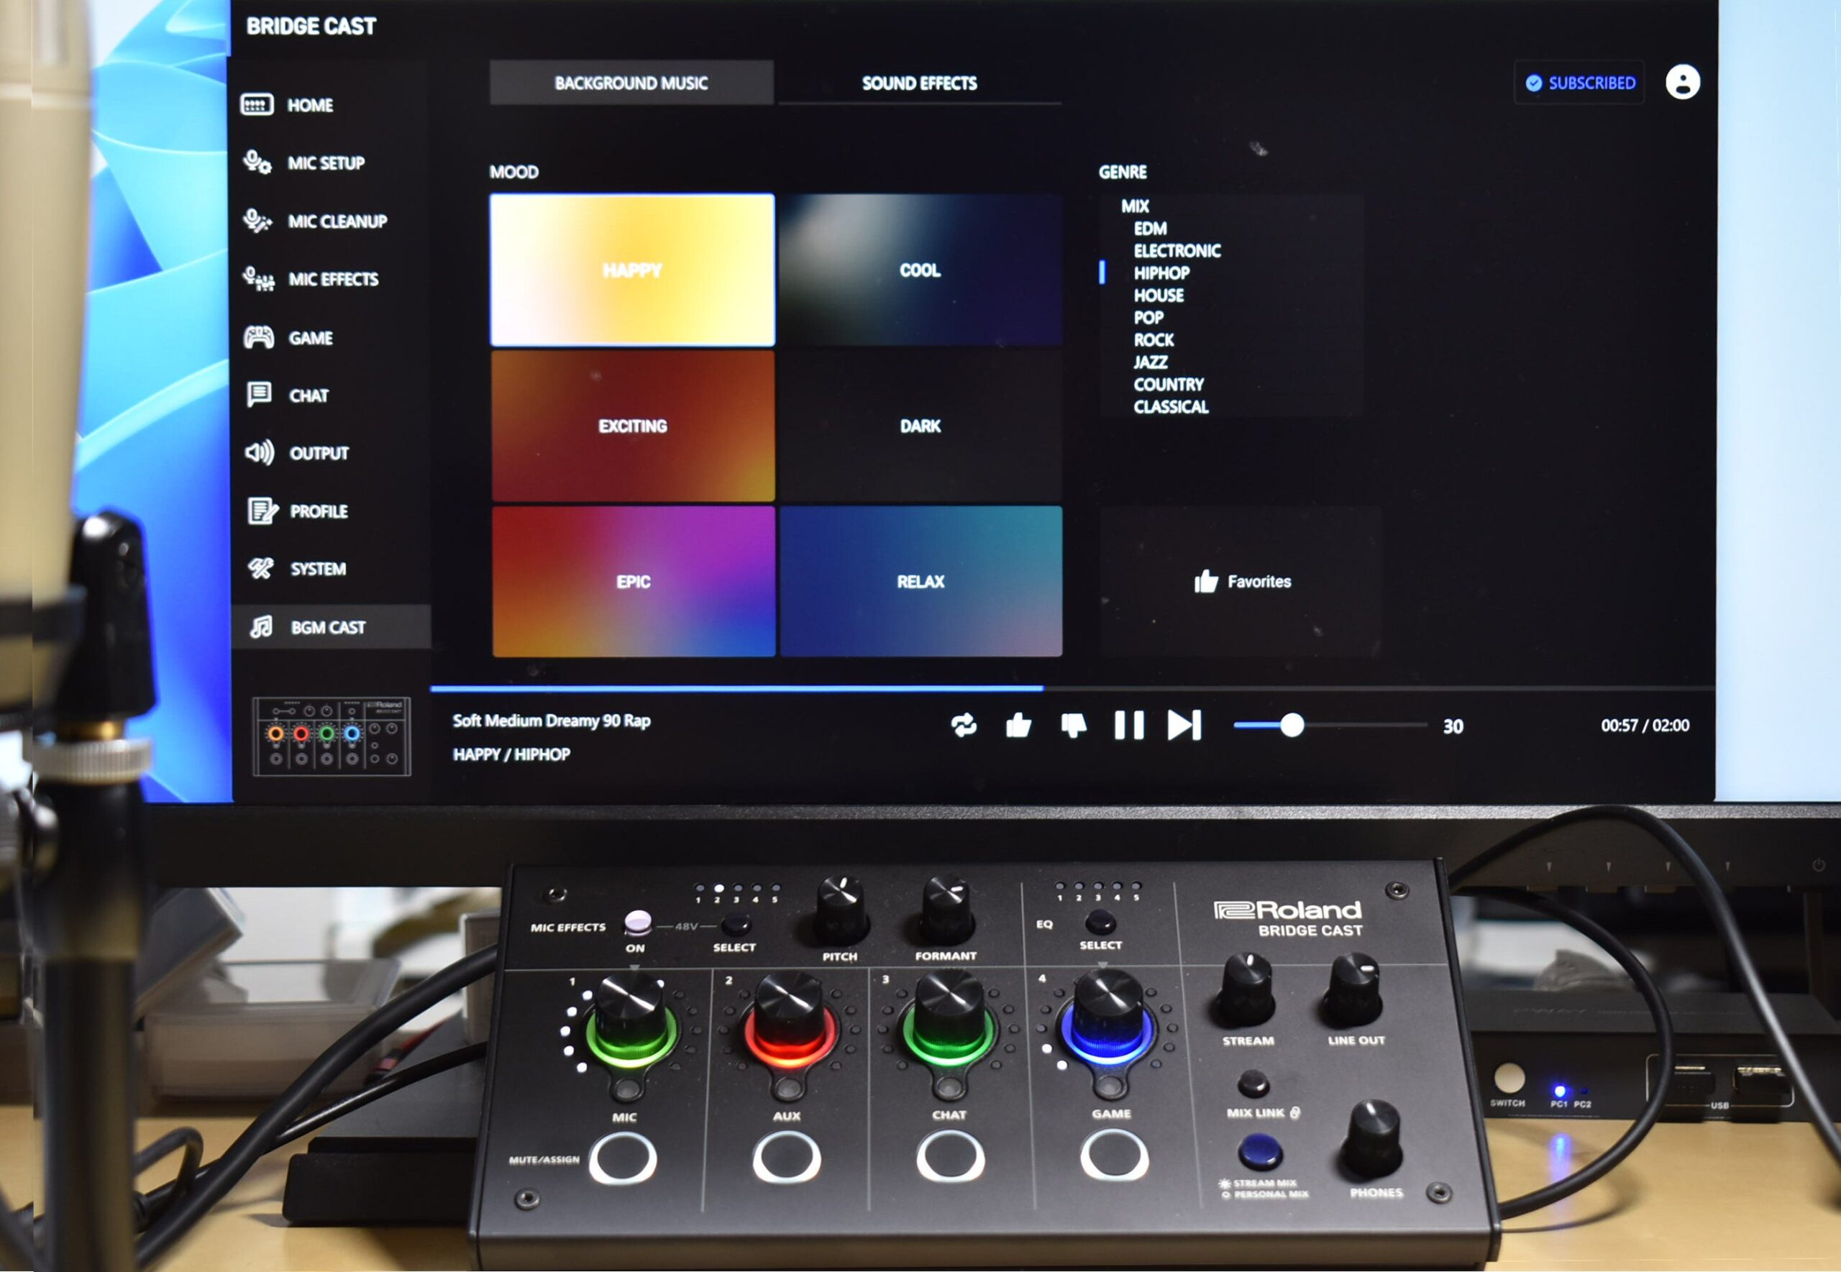Choose the MIX genre
The height and width of the screenshot is (1272, 1841).
1135,206
